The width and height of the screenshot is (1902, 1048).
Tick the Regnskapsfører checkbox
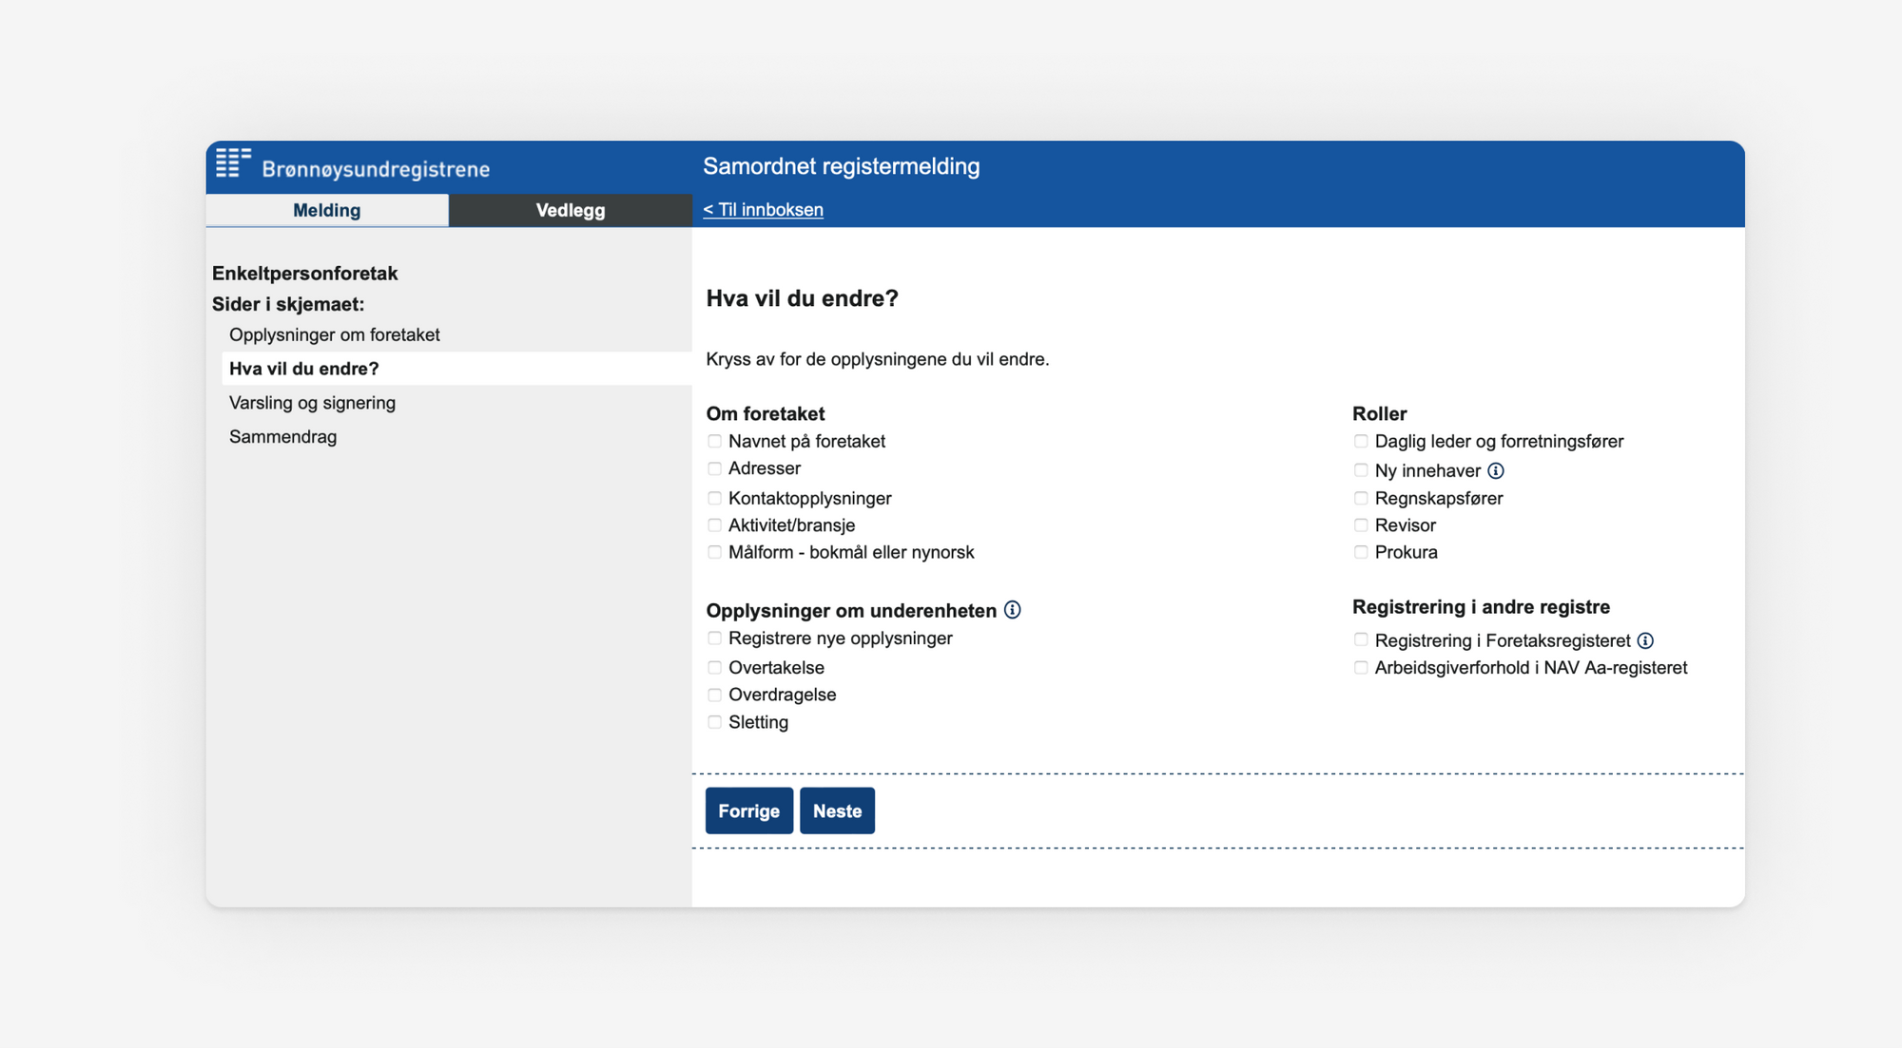click(1360, 497)
